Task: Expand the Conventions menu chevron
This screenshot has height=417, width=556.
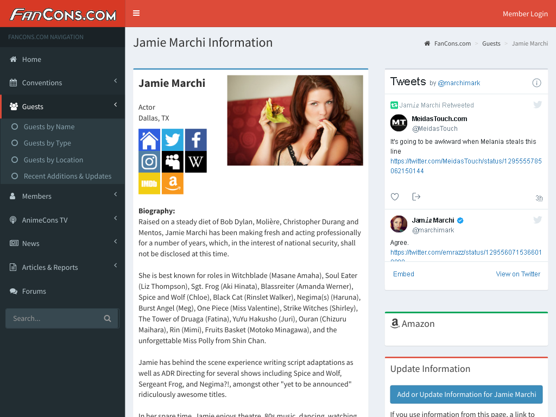Action: coord(116,81)
